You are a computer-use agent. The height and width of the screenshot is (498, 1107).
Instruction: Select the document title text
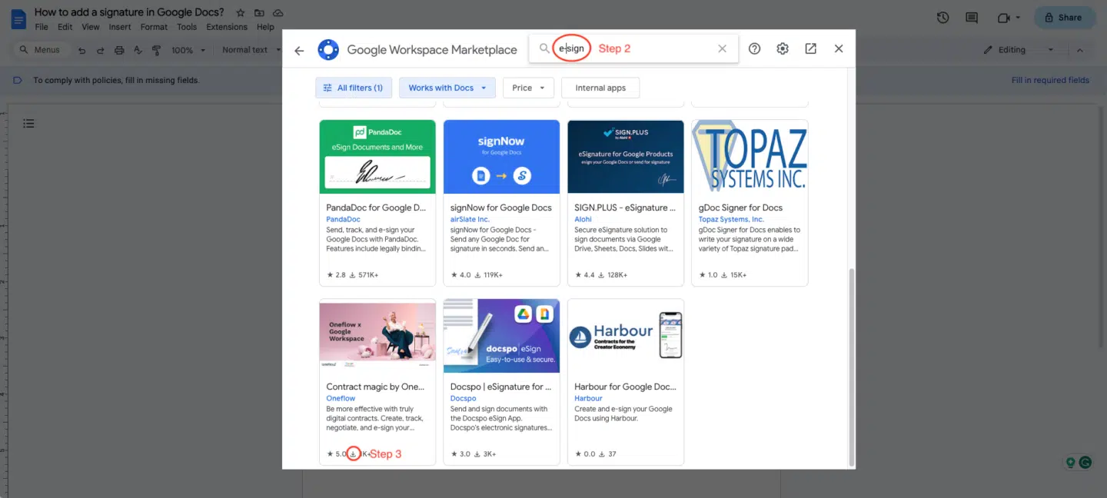click(129, 12)
